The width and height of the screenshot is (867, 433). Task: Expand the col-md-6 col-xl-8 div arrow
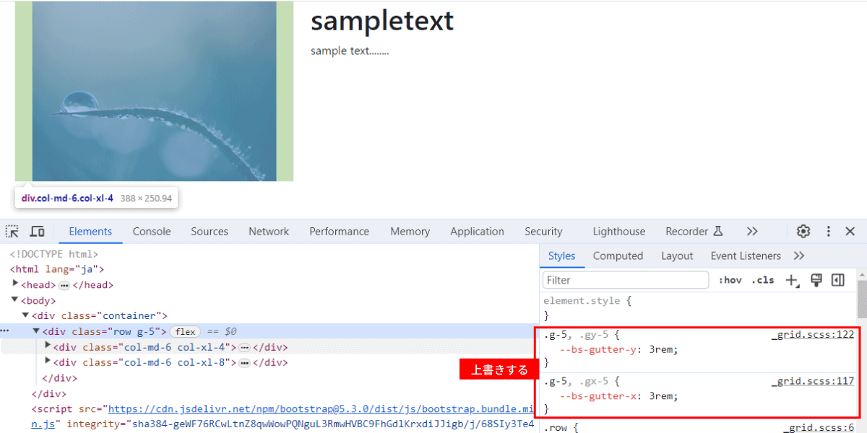tap(48, 362)
